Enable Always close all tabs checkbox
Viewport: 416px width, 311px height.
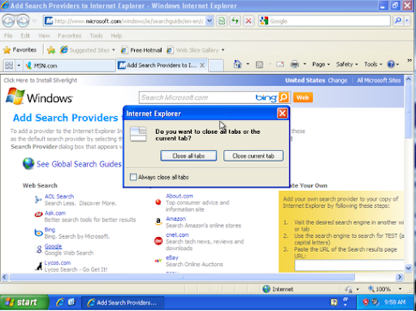click(133, 177)
